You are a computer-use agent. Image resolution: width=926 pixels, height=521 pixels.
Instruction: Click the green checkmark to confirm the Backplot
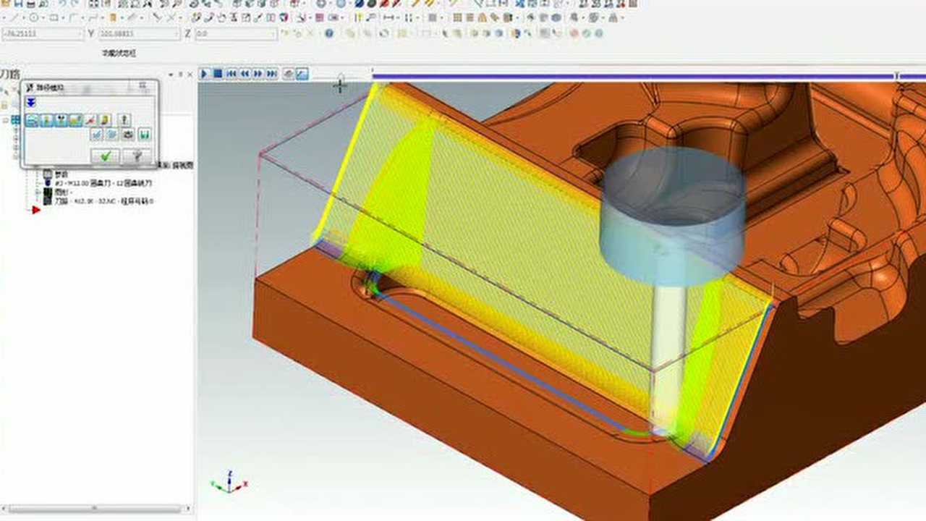106,156
